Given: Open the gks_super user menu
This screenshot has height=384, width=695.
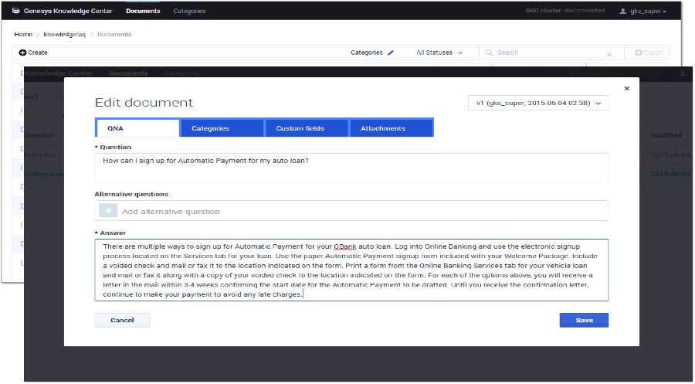Looking at the screenshot, I should pos(642,12).
